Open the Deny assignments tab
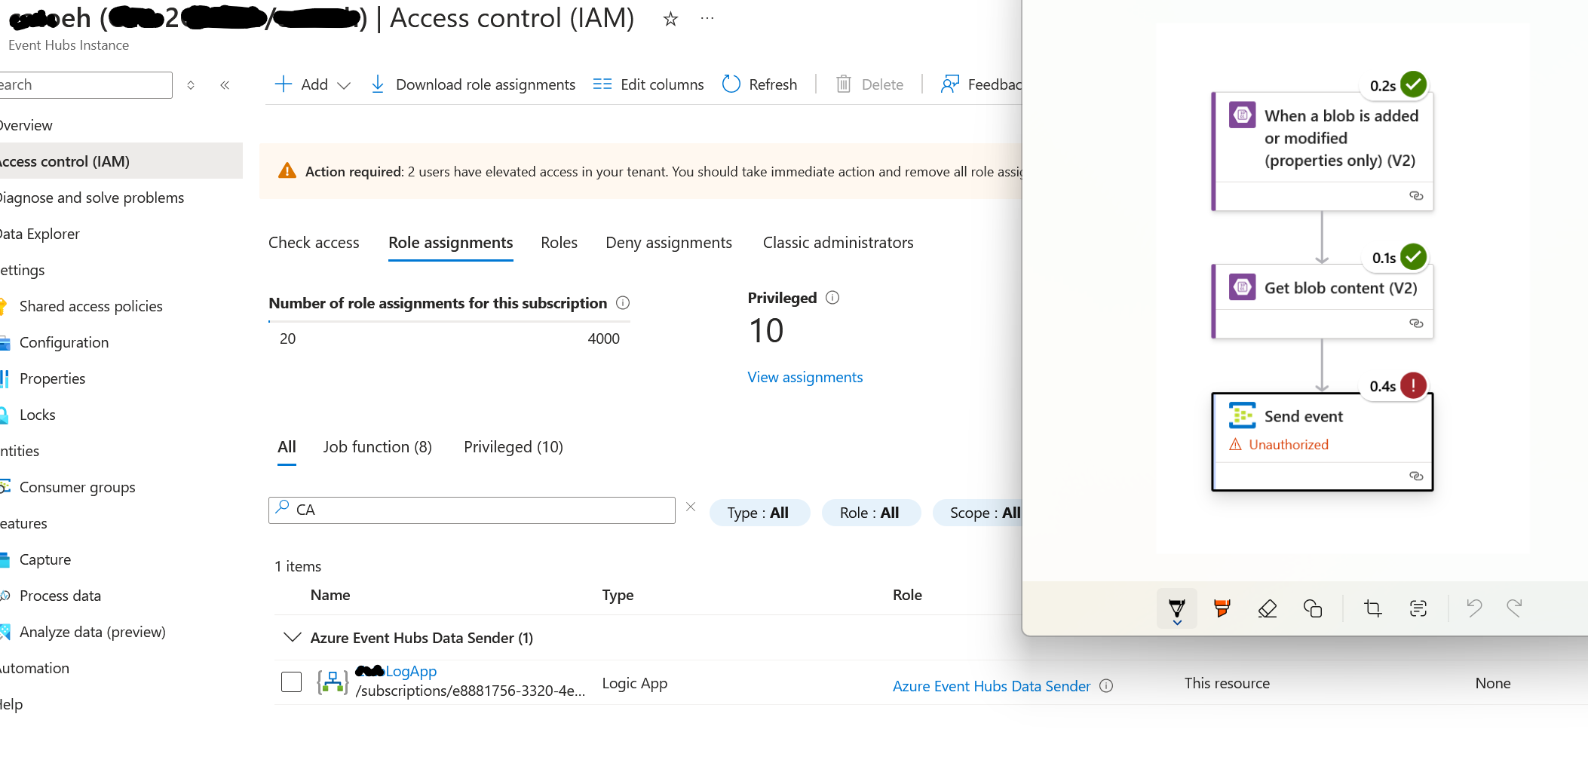 point(669,243)
